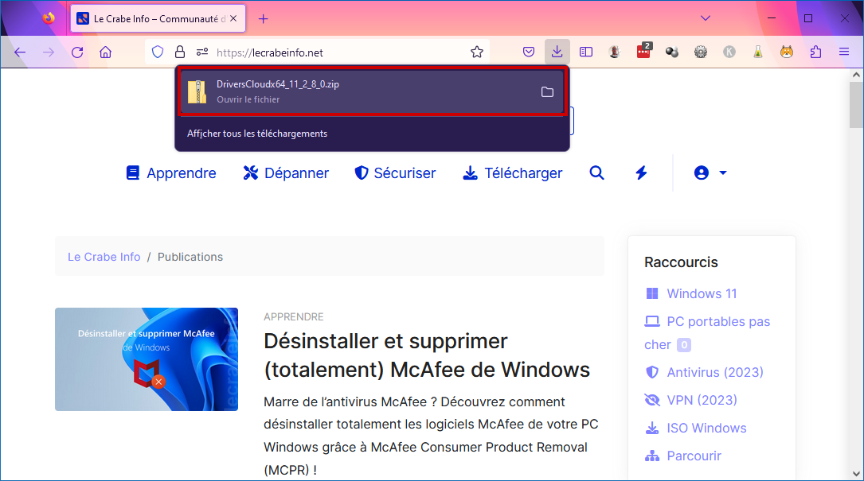This screenshot has width=864, height=481.
Task: Open the VPN (2023) shortcut
Action: click(691, 400)
